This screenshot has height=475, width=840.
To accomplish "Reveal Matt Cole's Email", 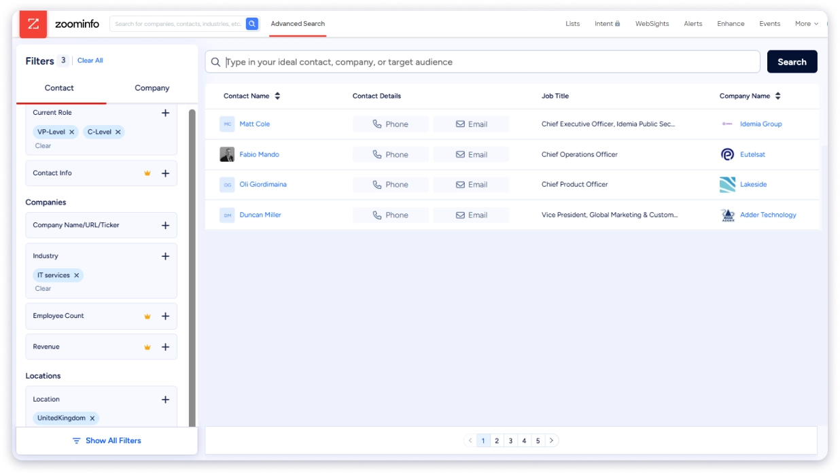I will [x=471, y=124].
